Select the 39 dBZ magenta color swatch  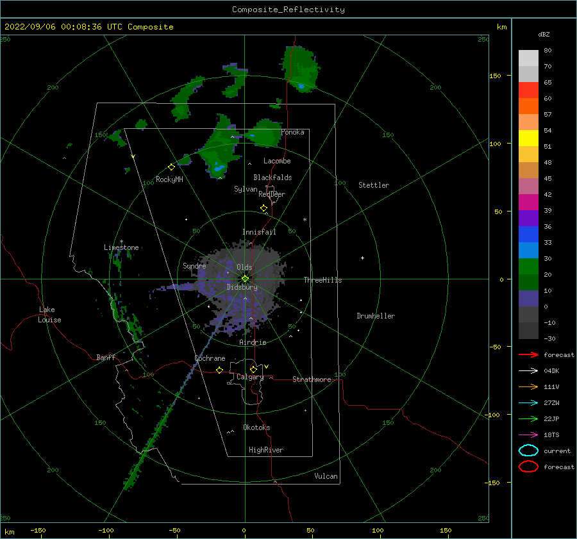pos(528,203)
